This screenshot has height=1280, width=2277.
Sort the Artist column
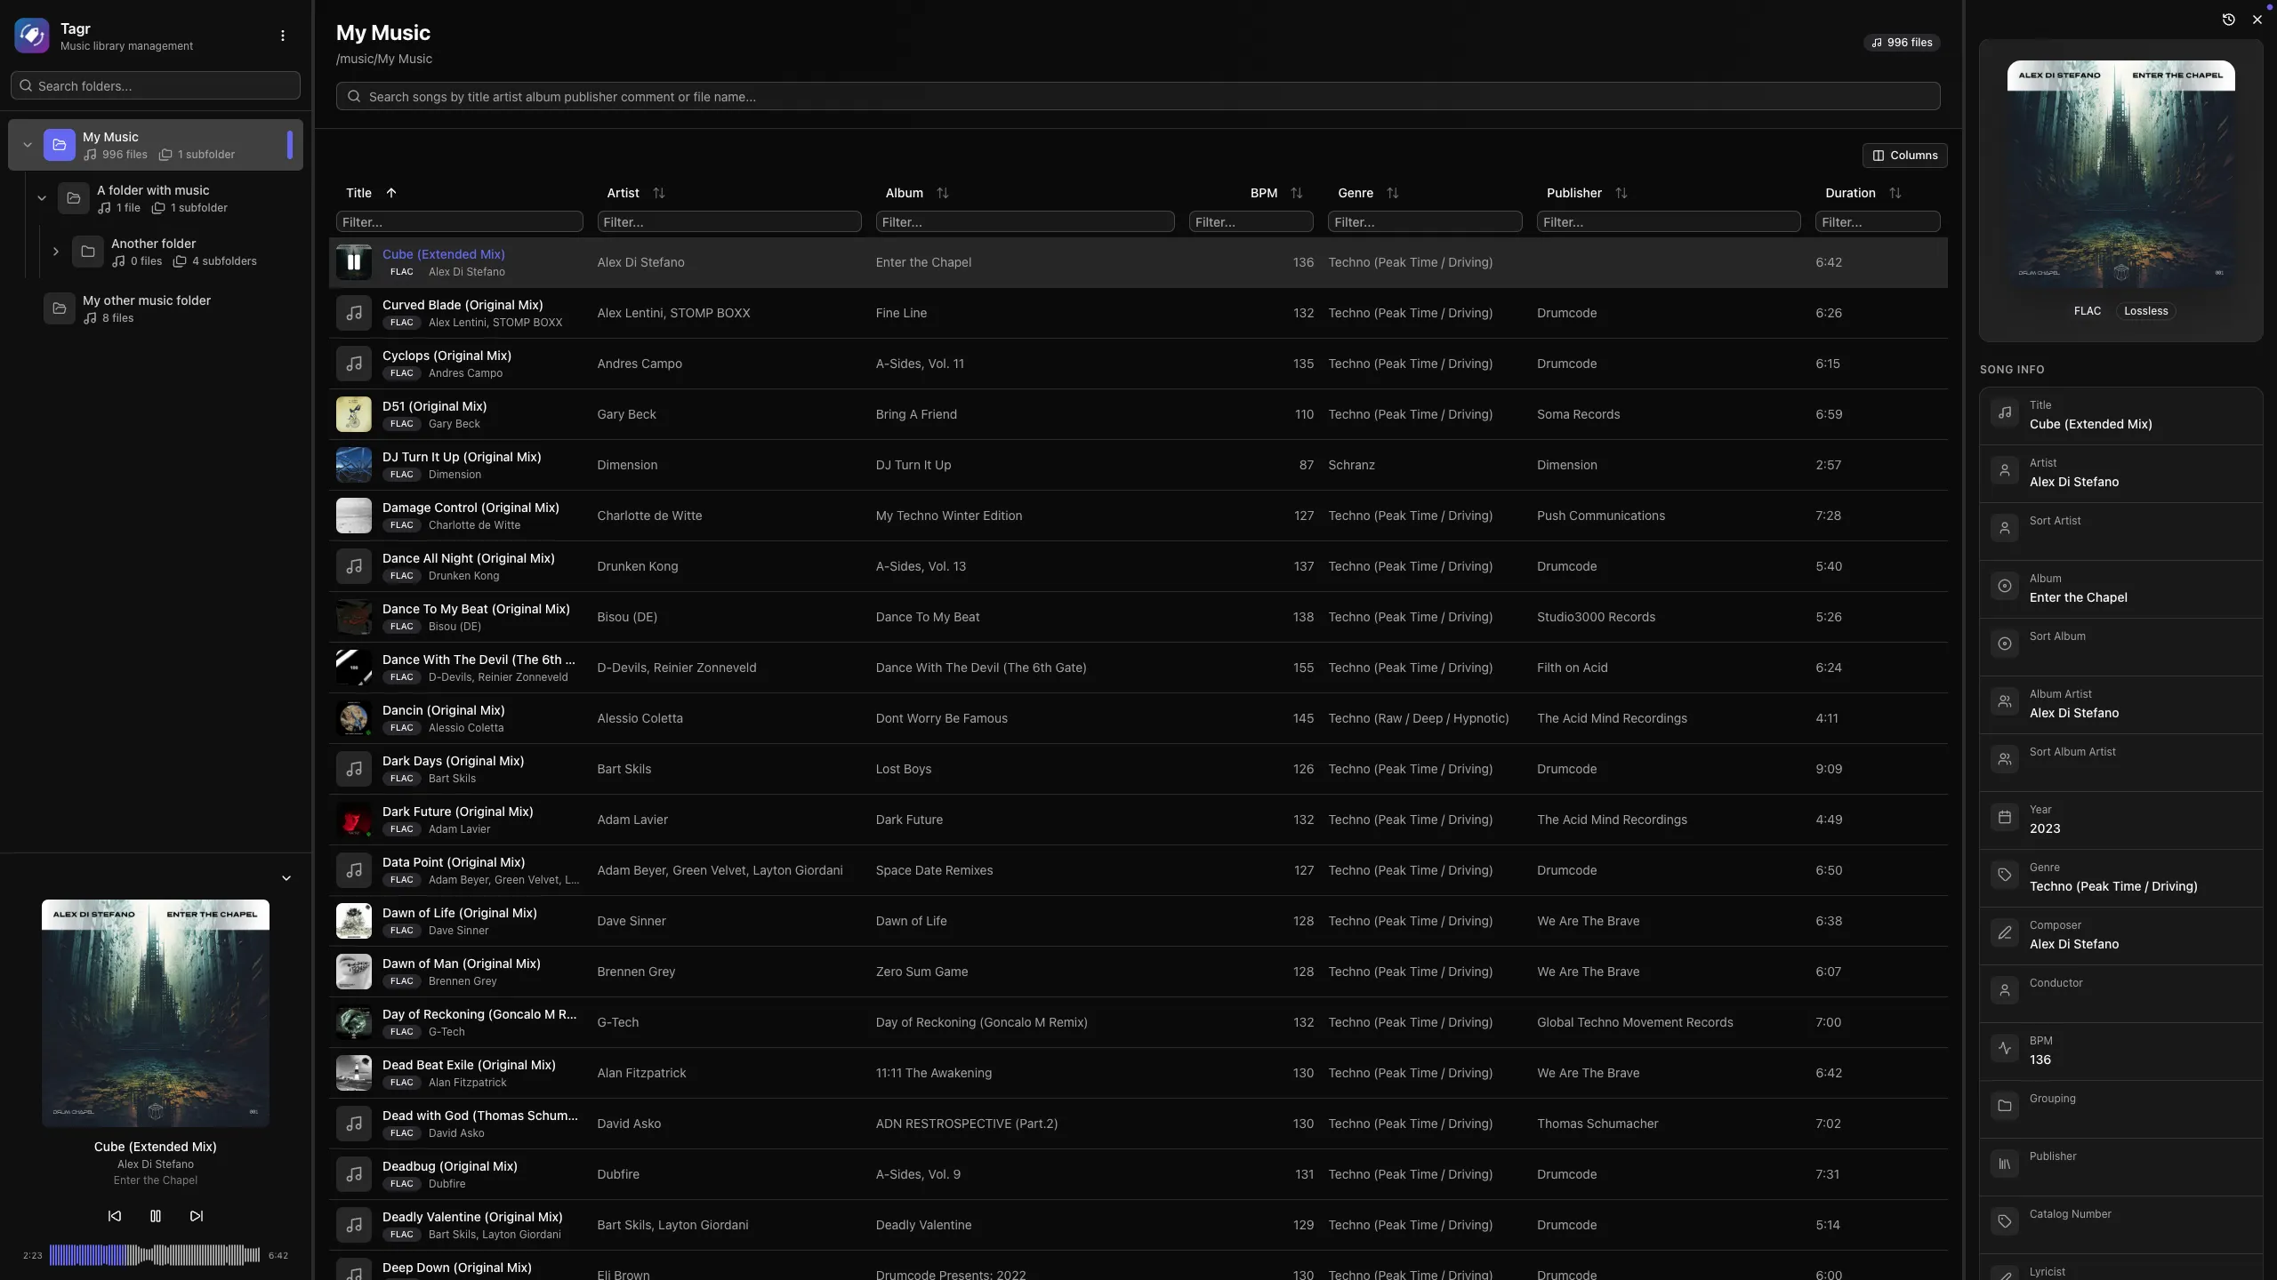[x=659, y=193]
